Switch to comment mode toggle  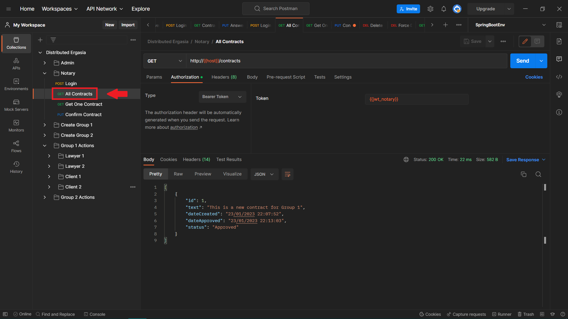pyautogui.click(x=538, y=41)
